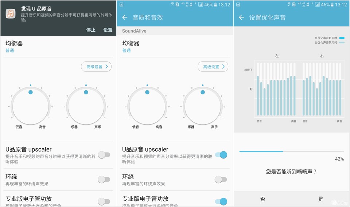Answer 否 to the beep question

(x=263, y=199)
